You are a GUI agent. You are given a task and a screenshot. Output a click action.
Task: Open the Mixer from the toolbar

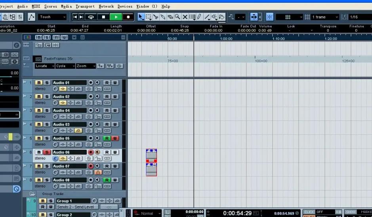20,17
